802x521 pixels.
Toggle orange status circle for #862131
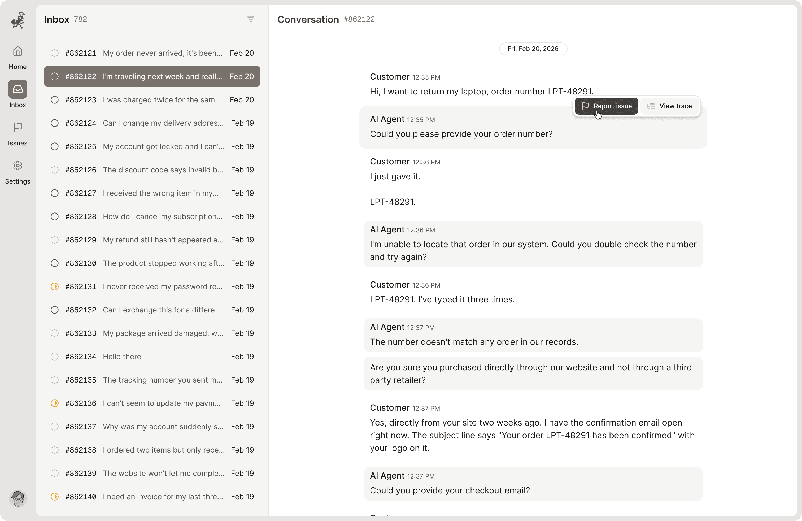55,287
